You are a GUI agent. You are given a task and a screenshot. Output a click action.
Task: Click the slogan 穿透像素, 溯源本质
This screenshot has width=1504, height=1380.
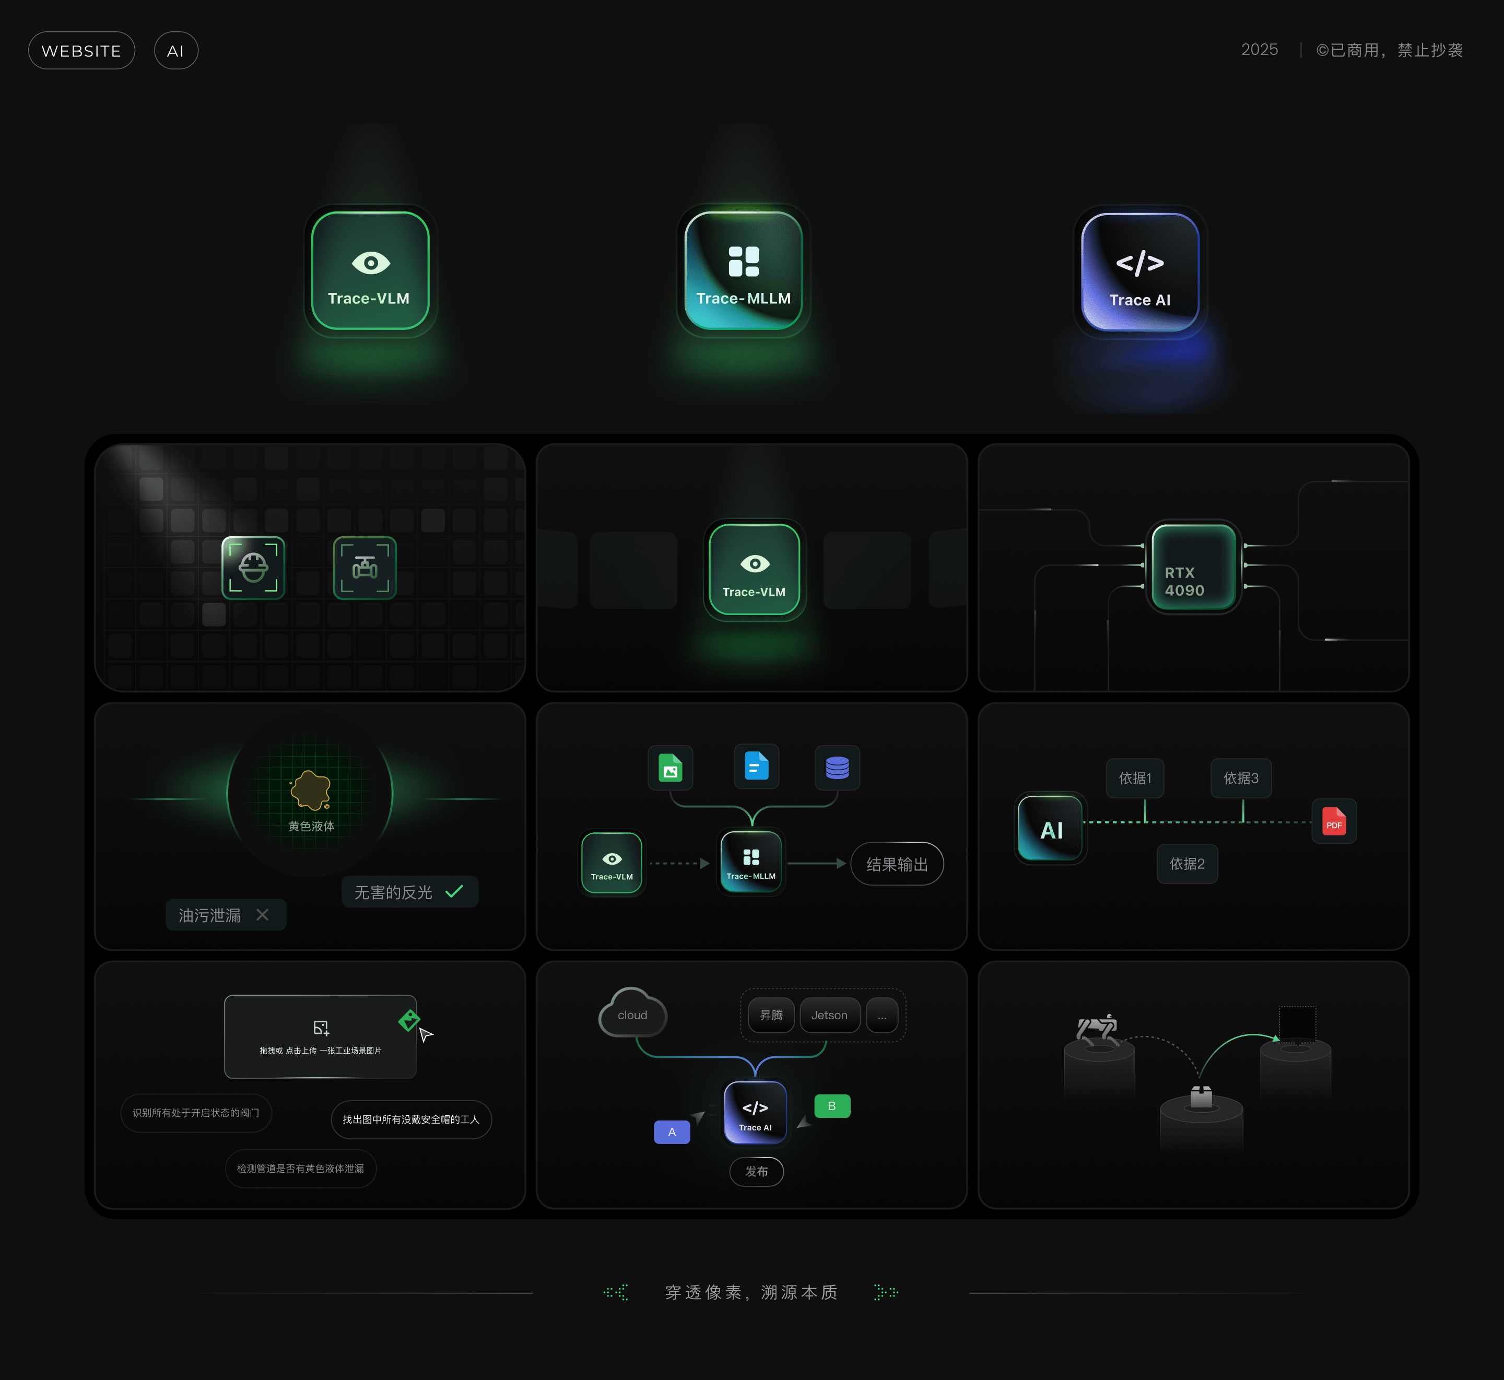pyautogui.click(x=752, y=1293)
